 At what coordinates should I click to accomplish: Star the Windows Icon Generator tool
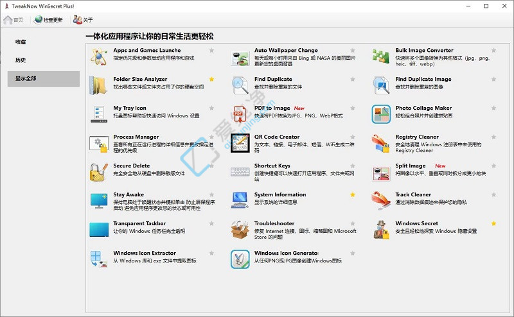pyautogui.click(x=353, y=253)
